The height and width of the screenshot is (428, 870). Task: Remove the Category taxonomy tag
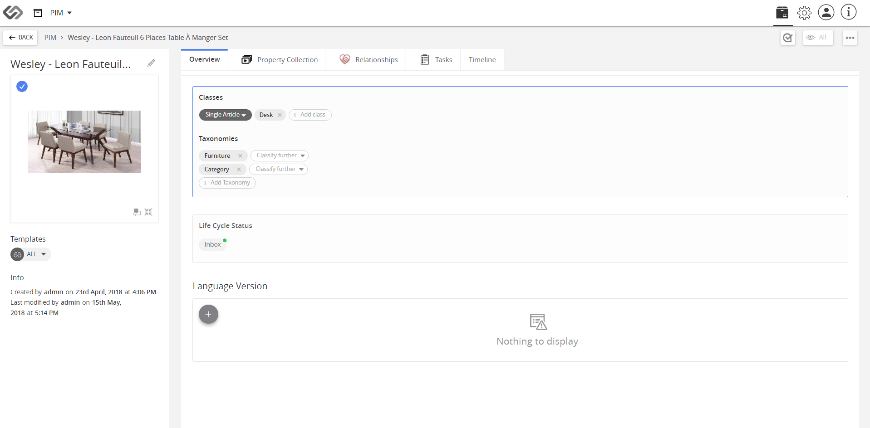[239, 169]
